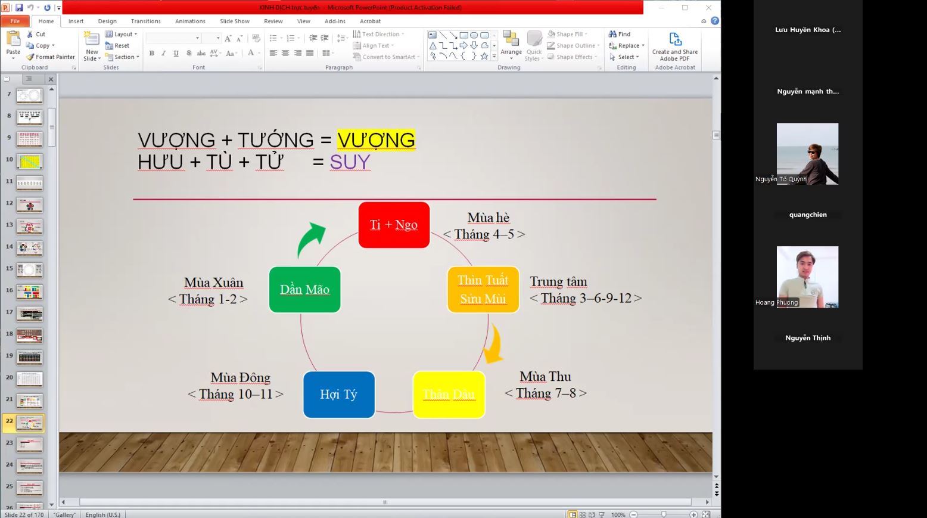This screenshot has width=927, height=518.
Task: Click the Text Direction button
Action: pos(378,35)
